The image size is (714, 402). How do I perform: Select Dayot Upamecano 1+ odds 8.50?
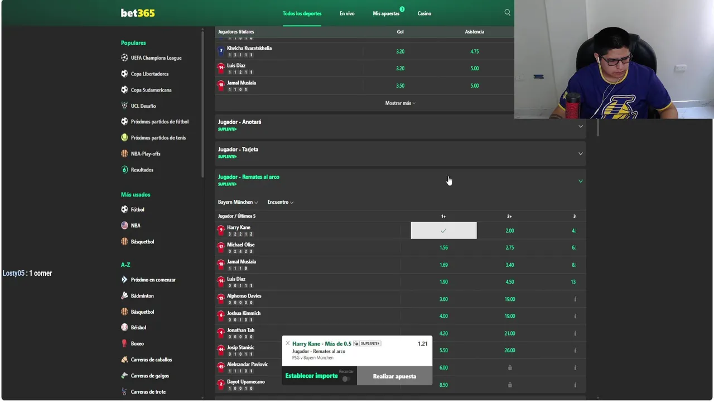tap(443, 385)
